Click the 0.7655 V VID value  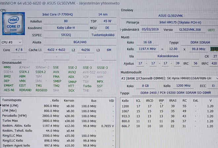108,126
